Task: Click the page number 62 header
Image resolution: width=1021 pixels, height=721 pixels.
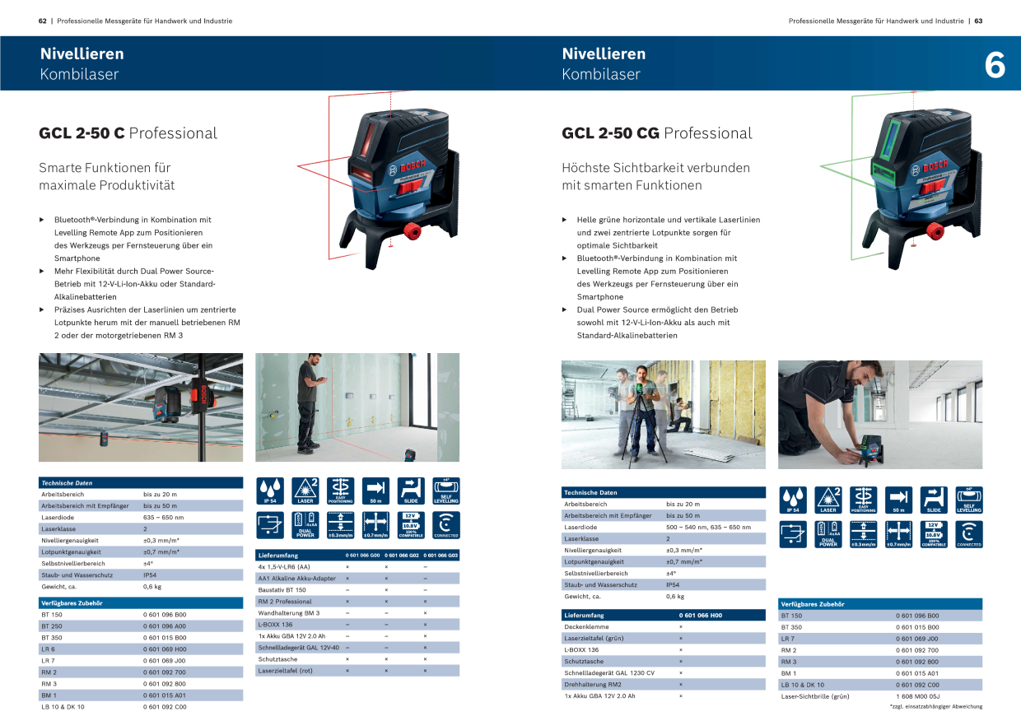Action: [x=42, y=21]
